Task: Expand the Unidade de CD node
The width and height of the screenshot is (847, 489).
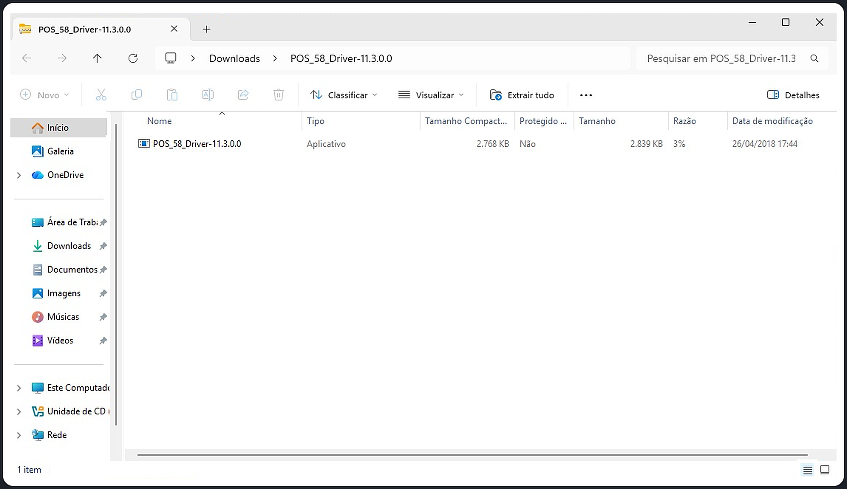Action: (x=19, y=411)
